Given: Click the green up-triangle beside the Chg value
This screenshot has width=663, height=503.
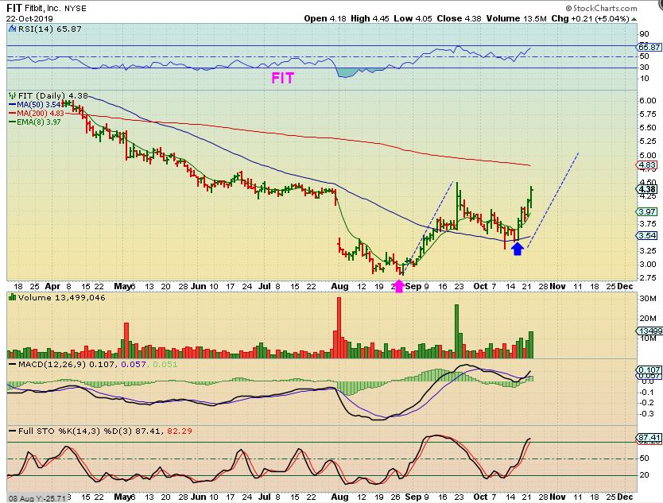Looking at the screenshot, I should tap(634, 19).
